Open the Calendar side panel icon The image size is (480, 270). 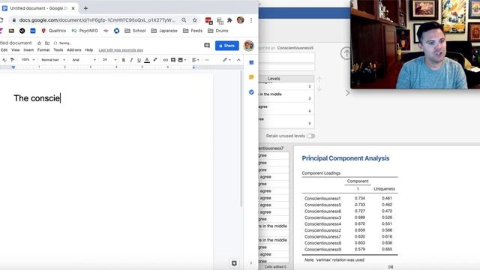pyautogui.click(x=251, y=62)
